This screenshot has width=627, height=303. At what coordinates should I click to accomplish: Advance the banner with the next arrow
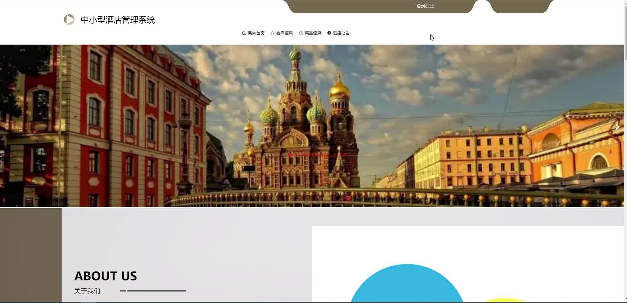click(617, 127)
